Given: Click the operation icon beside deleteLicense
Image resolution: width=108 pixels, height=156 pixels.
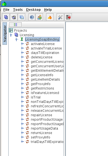Looking at the screenshot, I should click(x=27, y=57).
